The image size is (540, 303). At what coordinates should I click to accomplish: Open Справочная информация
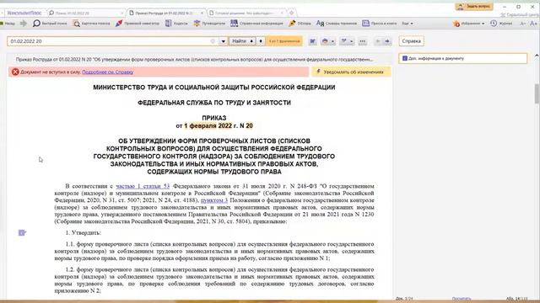click(256, 24)
